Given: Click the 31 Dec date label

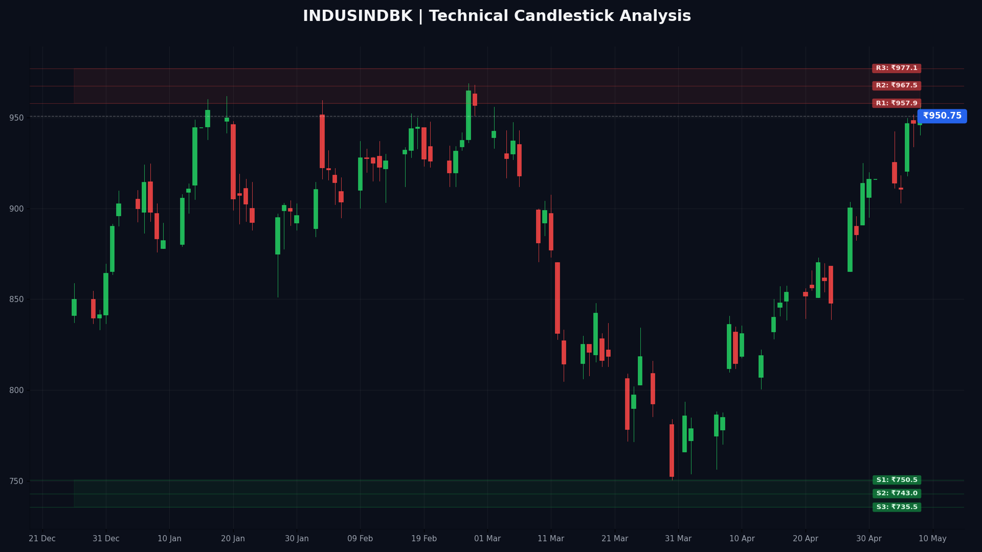Looking at the screenshot, I should point(106,539).
